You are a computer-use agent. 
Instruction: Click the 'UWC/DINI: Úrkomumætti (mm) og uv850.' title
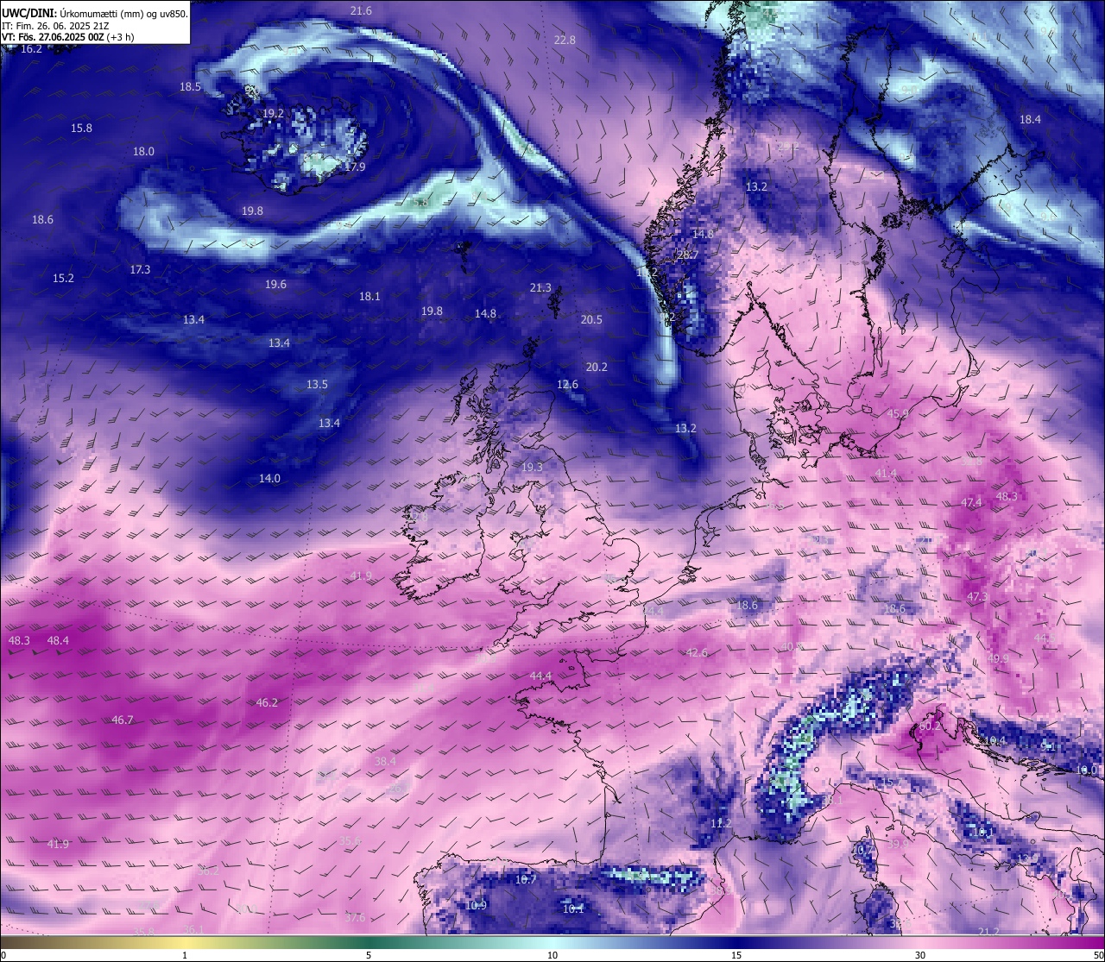tap(95, 14)
